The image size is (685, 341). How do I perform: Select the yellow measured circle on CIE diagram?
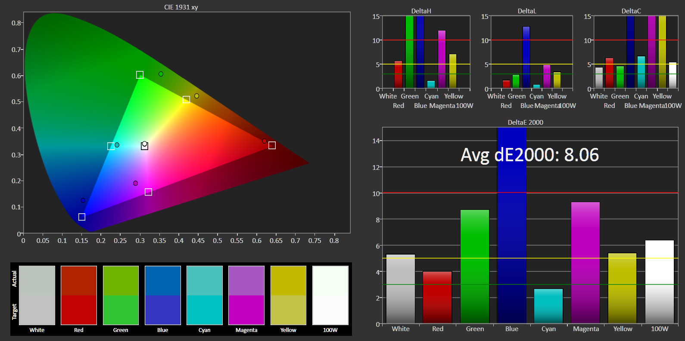pyautogui.click(x=196, y=96)
